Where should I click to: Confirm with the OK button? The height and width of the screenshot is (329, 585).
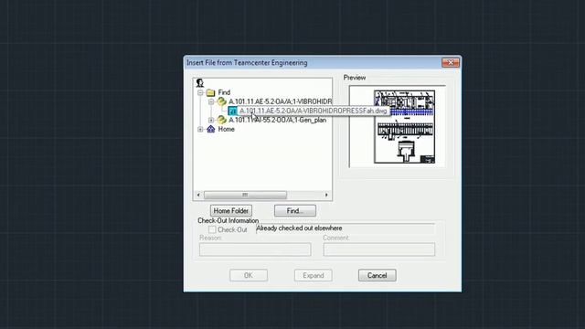249,275
